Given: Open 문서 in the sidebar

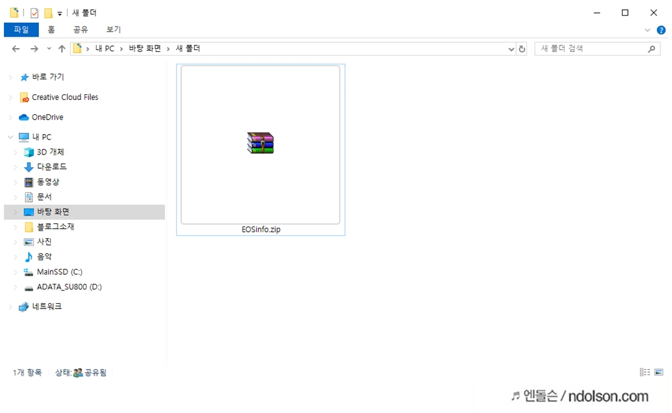Looking at the screenshot, I should (x=44, y=197).
